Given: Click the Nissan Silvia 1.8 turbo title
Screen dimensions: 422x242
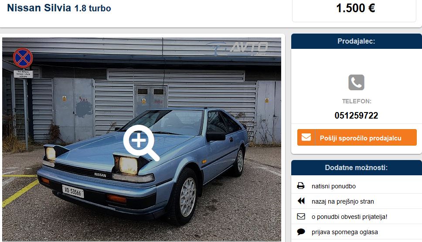Looking at the screenshot, I should pyautogui.click(x=59, y=8).
